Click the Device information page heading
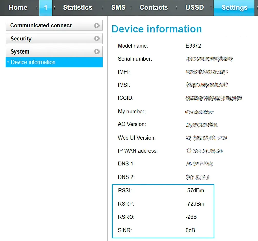258x241 pixels. (157, 29)
